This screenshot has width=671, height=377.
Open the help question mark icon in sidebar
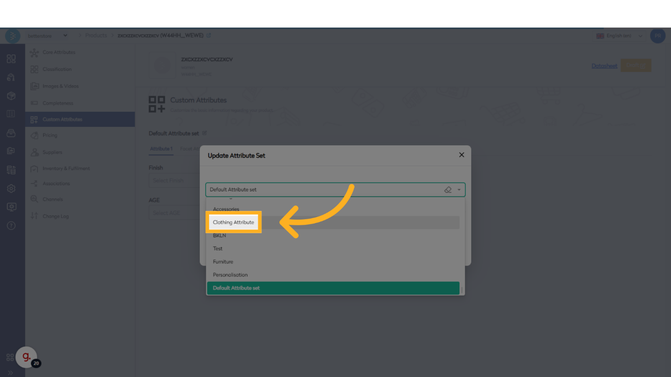point(11,225)
